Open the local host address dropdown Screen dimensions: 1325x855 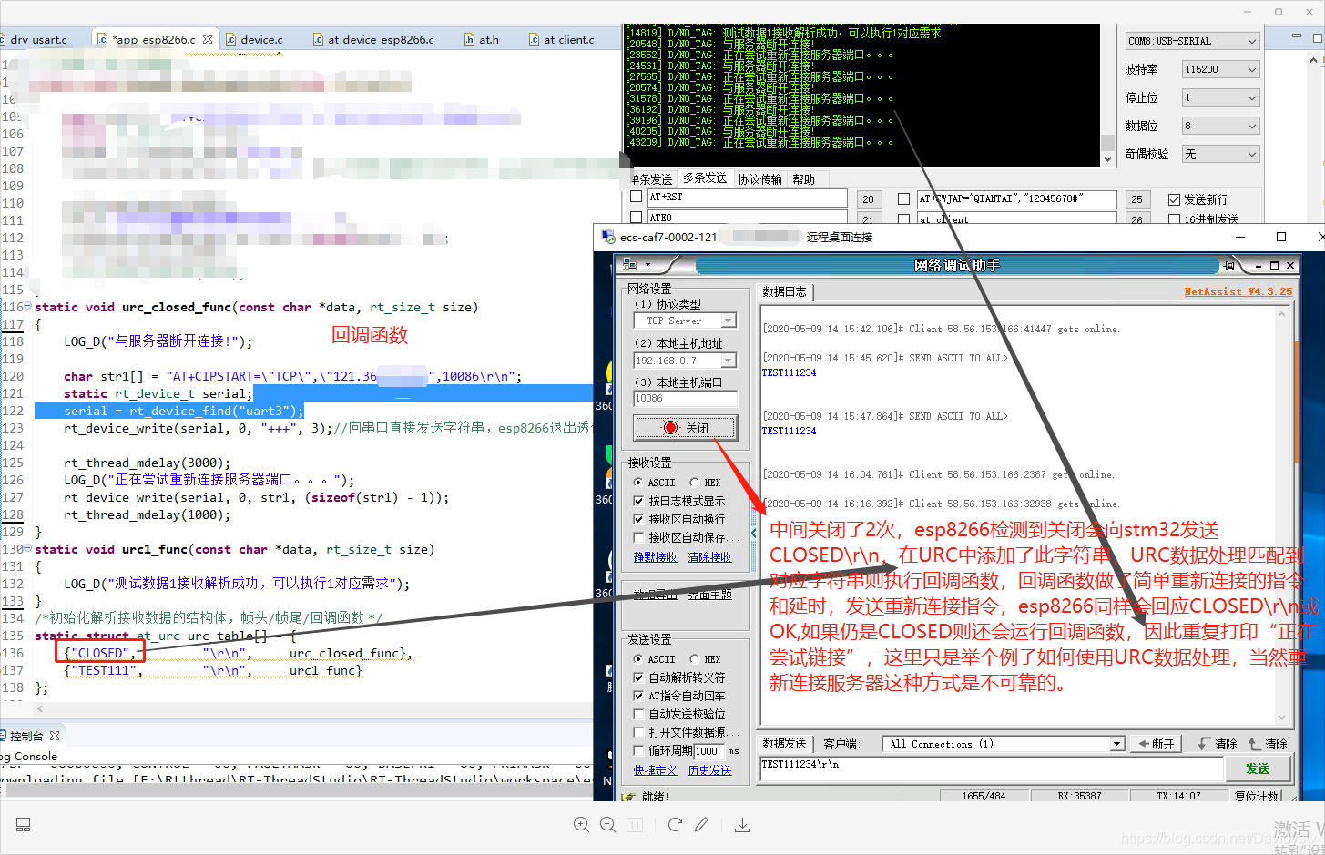click(728, 361)
